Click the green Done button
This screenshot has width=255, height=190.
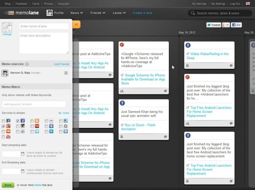coord(8,185)
